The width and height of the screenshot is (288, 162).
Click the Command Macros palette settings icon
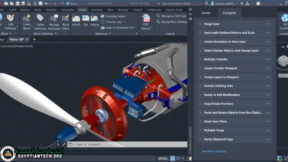190,19
